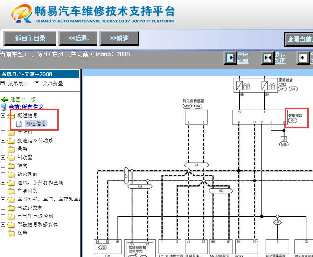The image size is (313, 257).
Task: Select the 概述信息 document item
Action: (36, 124)
